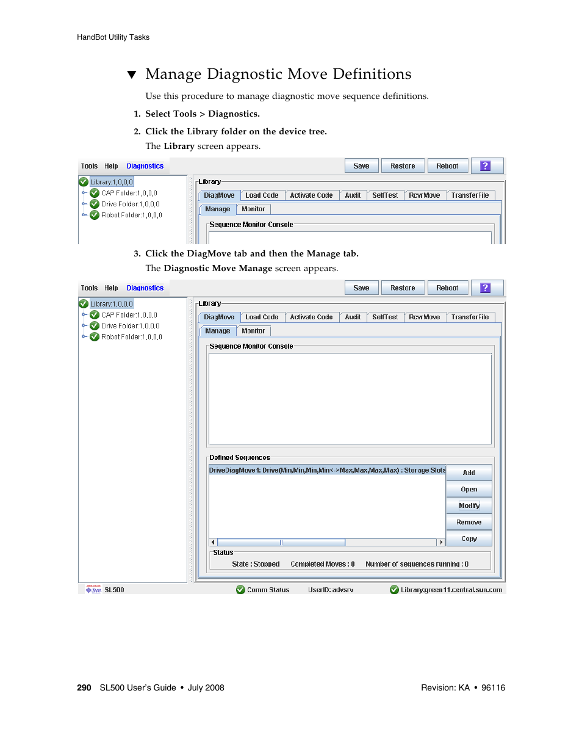Screen dimensions: 582x754
Task: Expand the CAP Folder node in upper tree
Action: coord(84,193)
